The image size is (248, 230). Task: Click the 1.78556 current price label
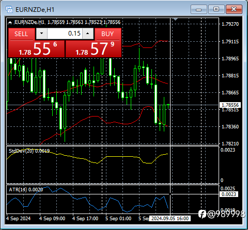230,105
